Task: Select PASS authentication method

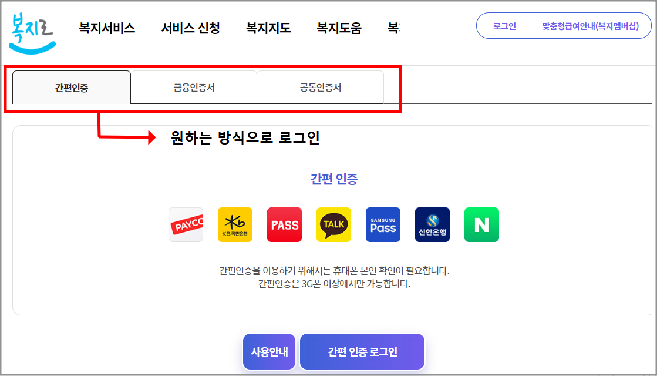Action: [x=285, y=224]
